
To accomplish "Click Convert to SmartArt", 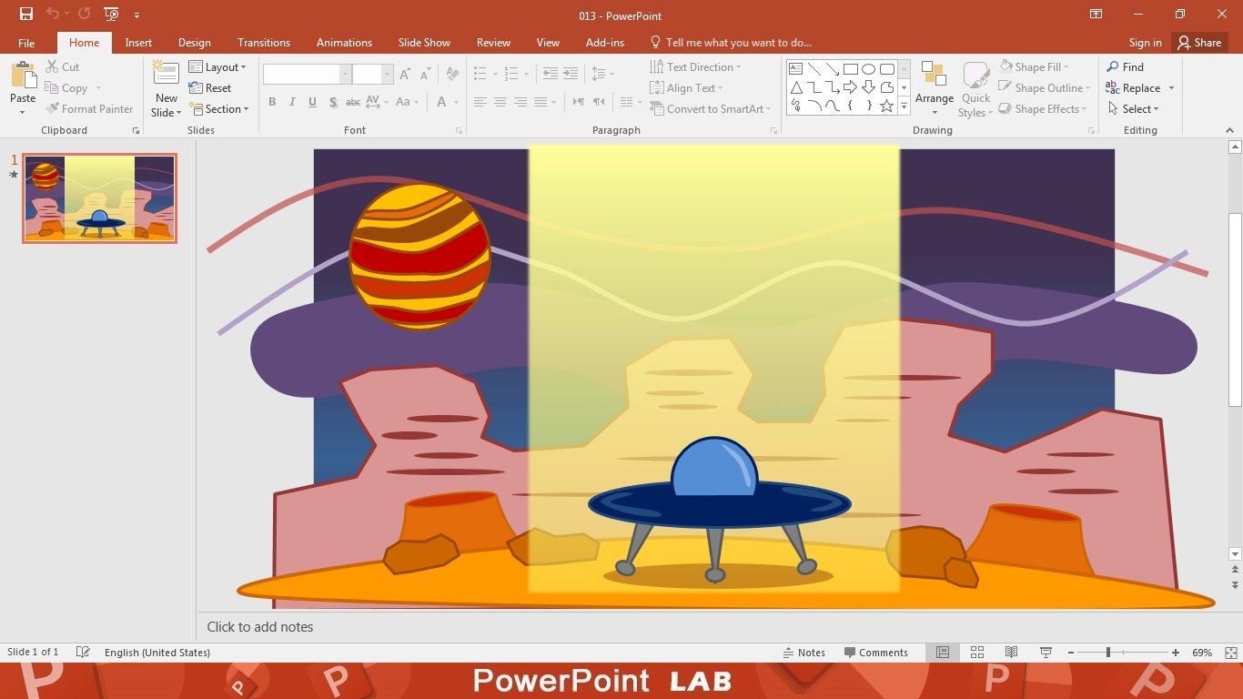I will (x=710, y=109).
